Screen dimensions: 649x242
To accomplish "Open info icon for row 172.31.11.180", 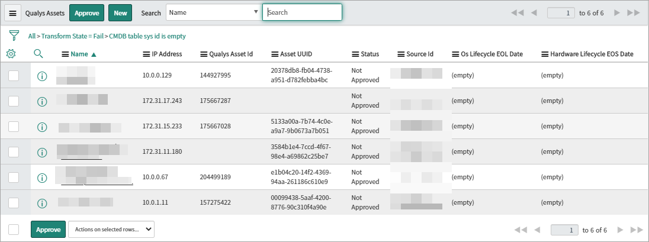I will 42,152.
